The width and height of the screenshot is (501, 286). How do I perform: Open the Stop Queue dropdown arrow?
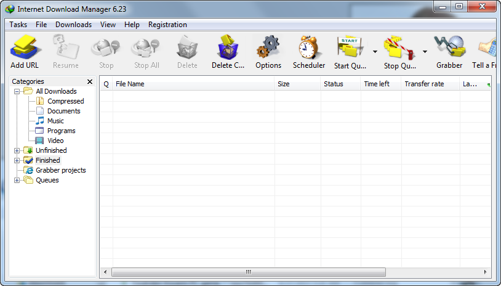[425, 52]
